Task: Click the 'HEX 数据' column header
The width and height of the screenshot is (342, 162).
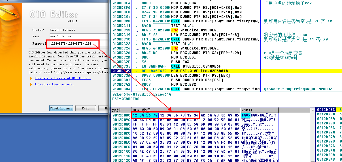Action: coord(185,110)
